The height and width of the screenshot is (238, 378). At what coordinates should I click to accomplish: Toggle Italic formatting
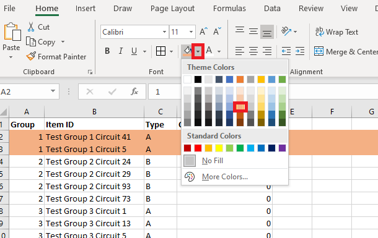[121, 51]
